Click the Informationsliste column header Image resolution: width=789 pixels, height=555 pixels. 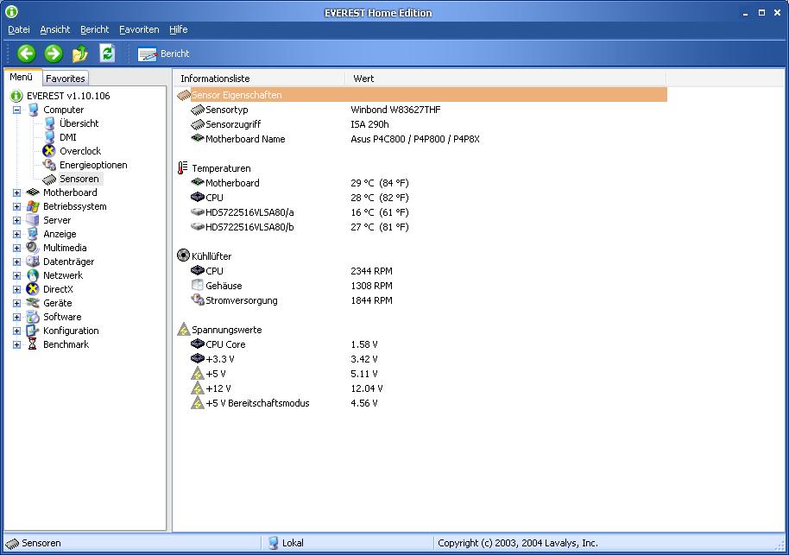[260, 79]
